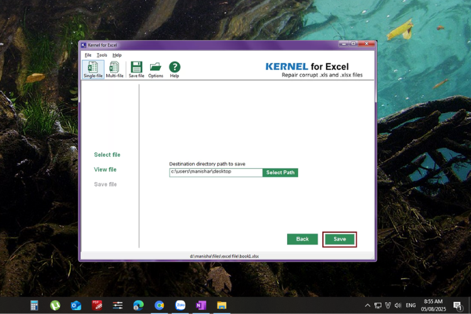Open the sliders settings app in taskbar
Screen dimensions: 471x314
(x=117, y=306)
